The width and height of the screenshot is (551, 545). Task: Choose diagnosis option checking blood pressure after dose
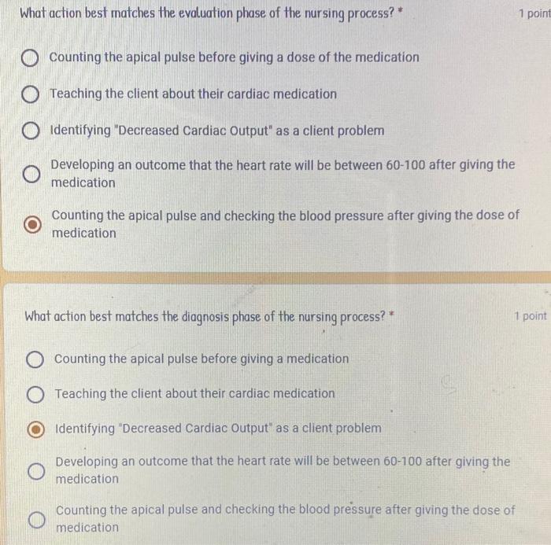(x=36, y=520)
